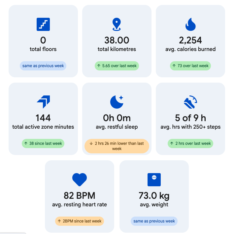Click the location pin kilometres icon
The width and height of the screenshot is (236, 234).
pyautogui.click(x=117, y=24)
